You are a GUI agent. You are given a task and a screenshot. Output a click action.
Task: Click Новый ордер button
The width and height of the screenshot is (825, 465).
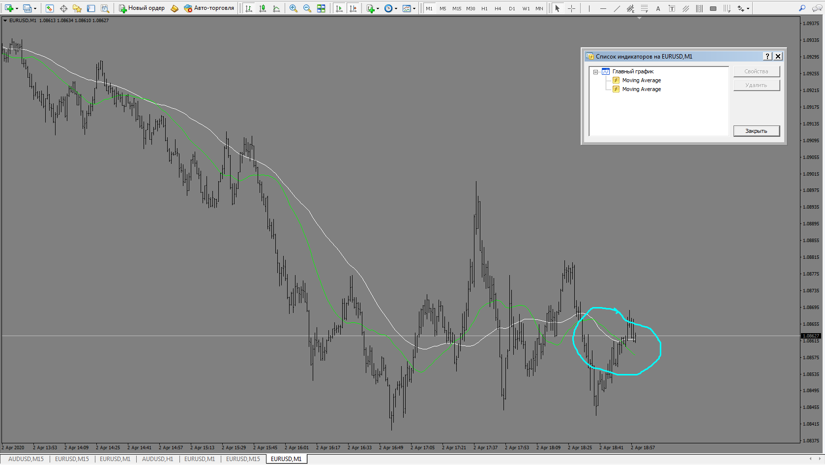coord(142,8)
